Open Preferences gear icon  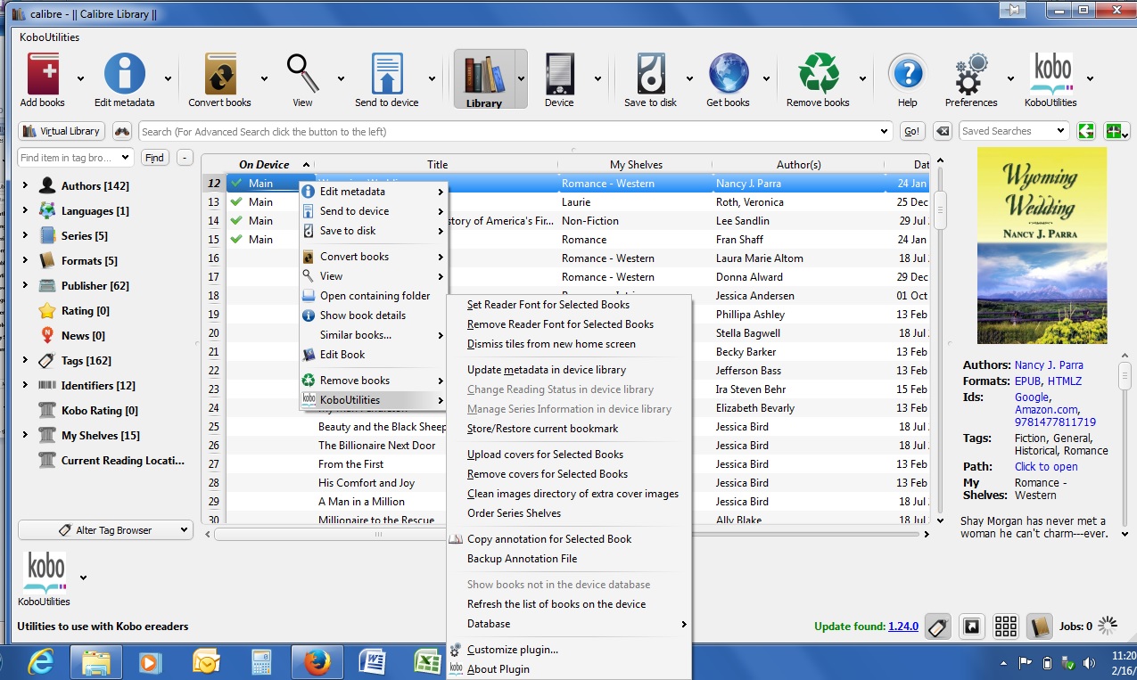pos(970,75)
